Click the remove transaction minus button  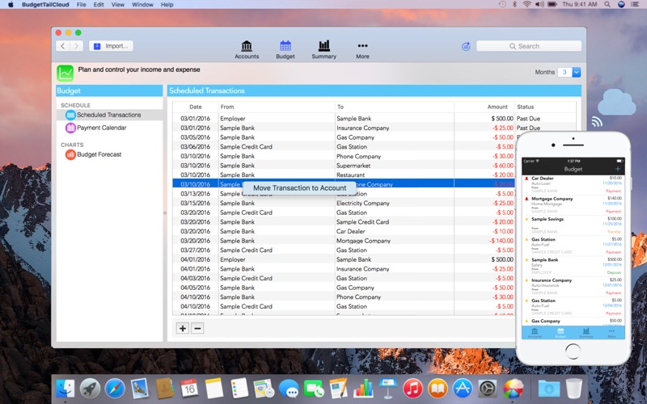coord(197,328)
